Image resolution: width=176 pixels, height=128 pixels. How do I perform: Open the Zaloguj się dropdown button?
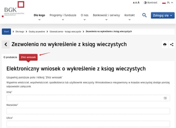click(x=163, y=15)
